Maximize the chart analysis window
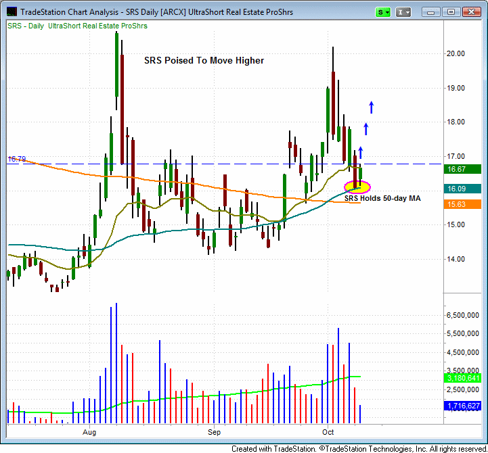This screenshot has height=453, width=488. tap(451, 12)
